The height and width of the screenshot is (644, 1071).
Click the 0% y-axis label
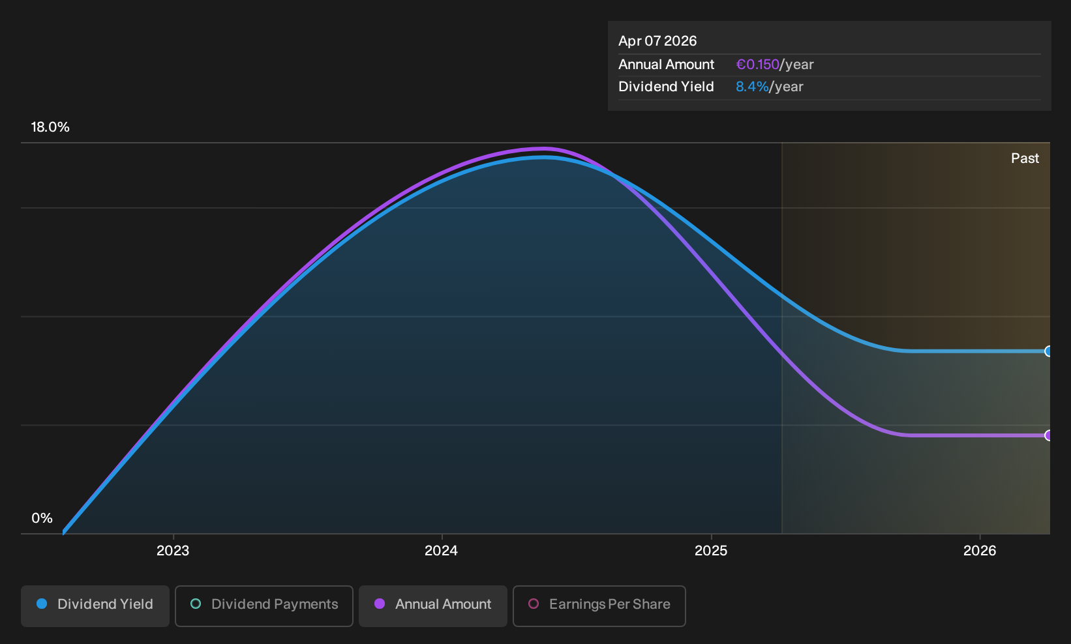pyautogui.click(x=42, y=518)
